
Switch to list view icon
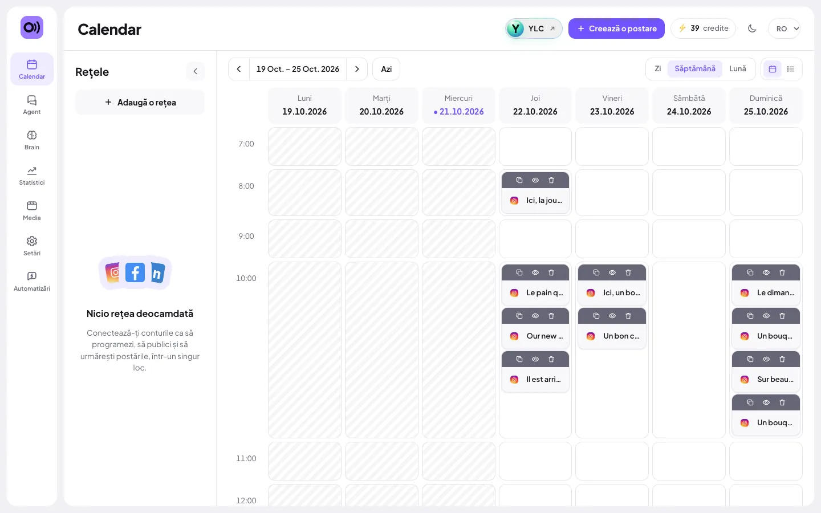tap(791, 69)
